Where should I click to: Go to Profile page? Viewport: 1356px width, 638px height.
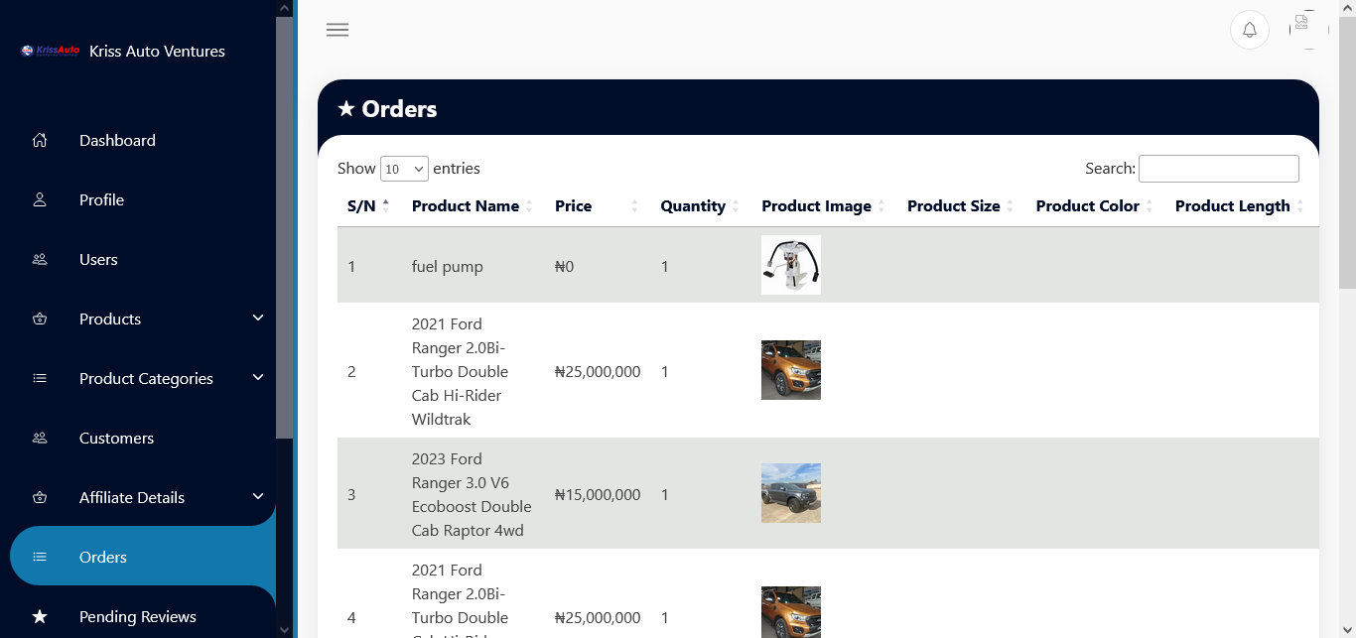pyautogui.click(x=101, y=199)
